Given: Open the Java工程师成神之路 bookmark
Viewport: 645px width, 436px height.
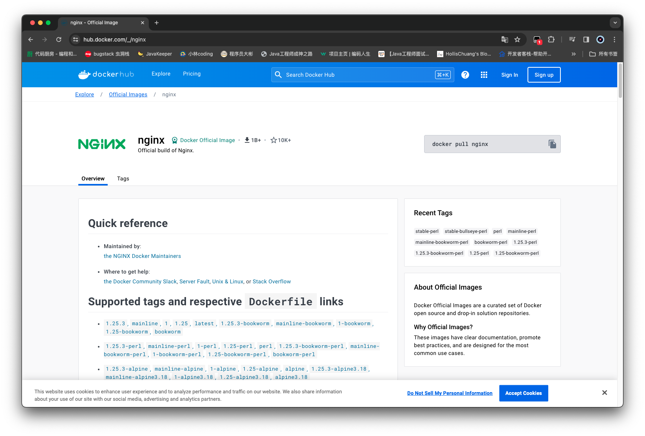Looking at the screenshot, I should pyautogui.click(x=287, y=54).
